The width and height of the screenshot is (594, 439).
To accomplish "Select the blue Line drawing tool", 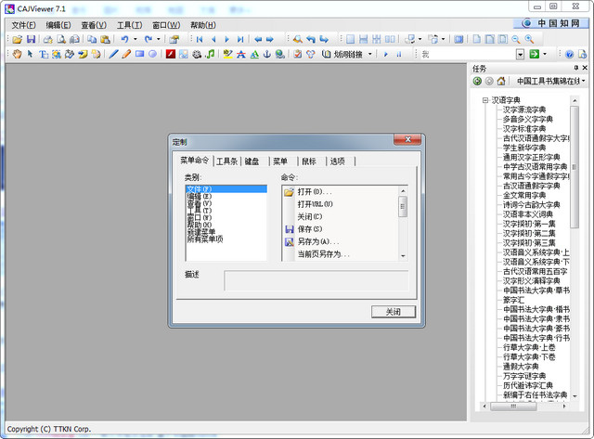I will click(113, 54).
